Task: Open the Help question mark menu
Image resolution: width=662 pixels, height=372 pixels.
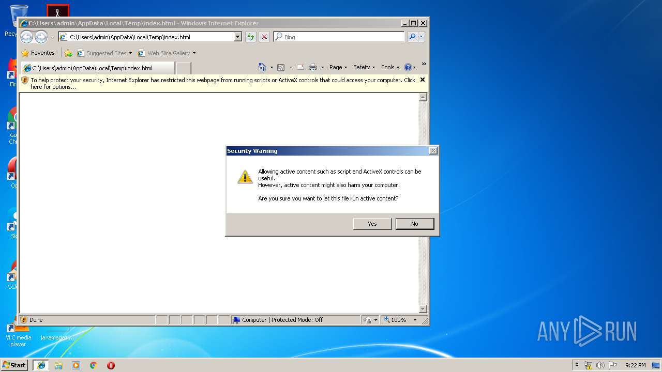Action: [410, 67]
